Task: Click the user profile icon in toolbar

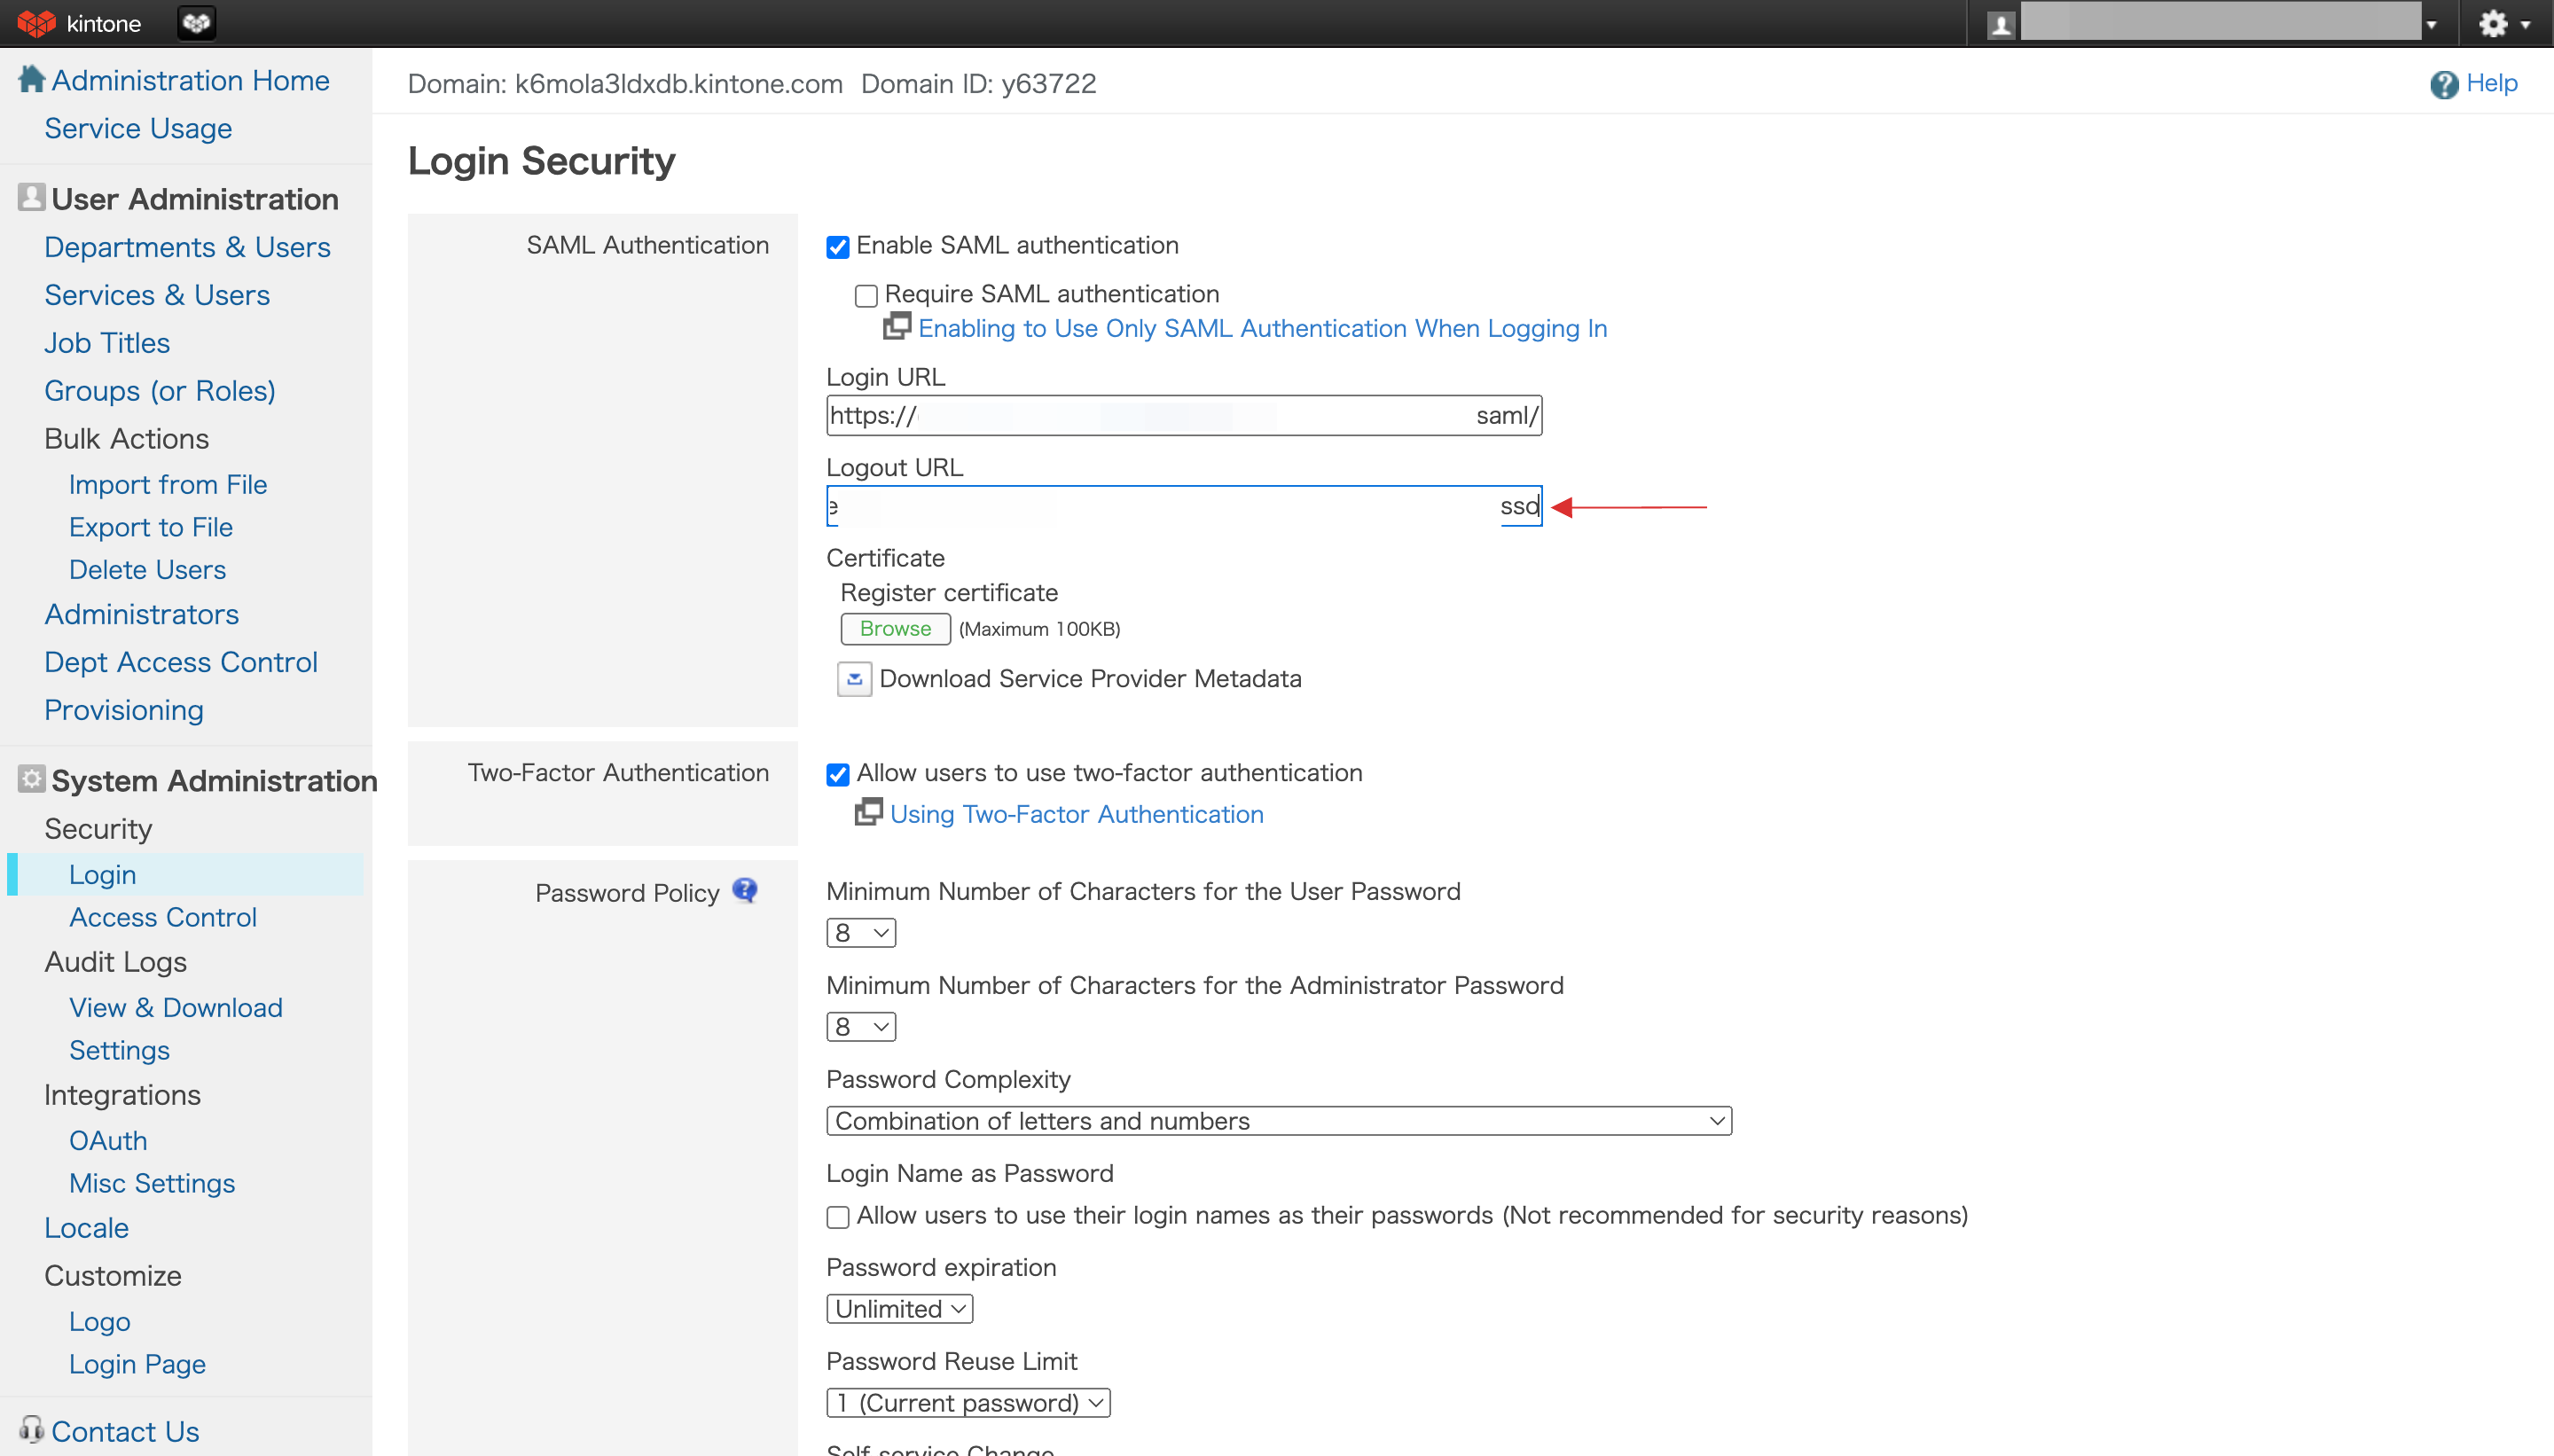Action: tap(2000, 23)
